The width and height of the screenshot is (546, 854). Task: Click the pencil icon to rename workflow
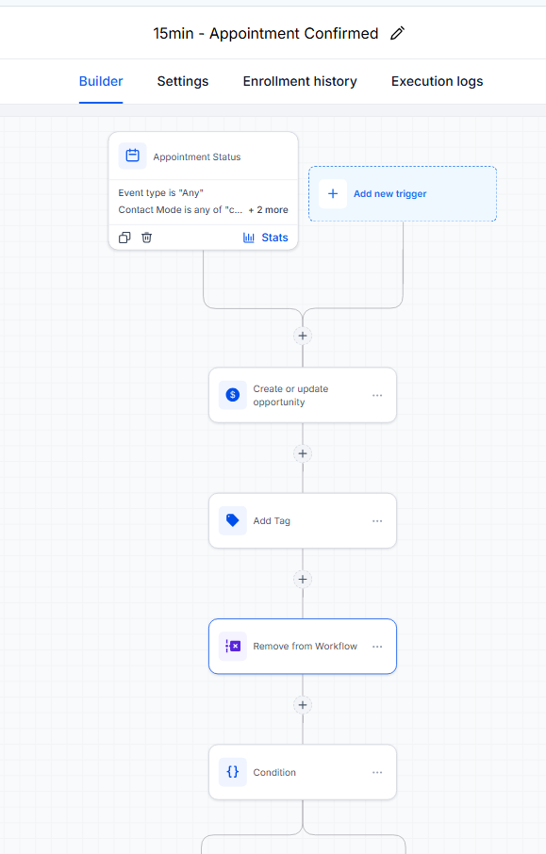pos(397,33)
